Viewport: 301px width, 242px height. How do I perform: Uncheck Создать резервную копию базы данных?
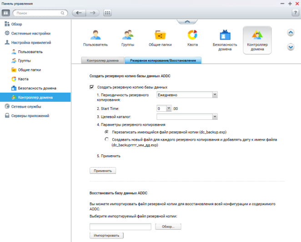tap(92, 87)
